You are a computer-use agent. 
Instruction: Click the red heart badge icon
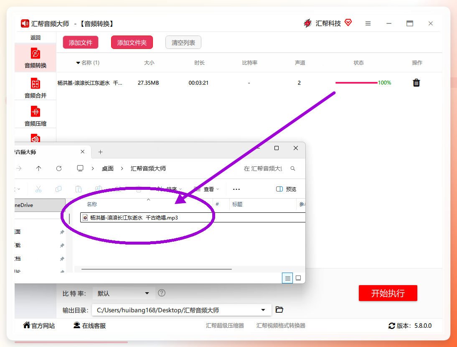pos(348,23)
